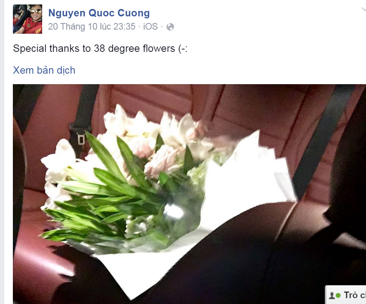Image resolution: width=366 pixels, height=304 pixels.
Task: Expand the post options chevron
Action: tap(364, 9)
